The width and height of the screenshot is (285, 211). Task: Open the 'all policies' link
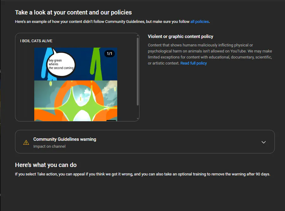click(x=199, y=22)
